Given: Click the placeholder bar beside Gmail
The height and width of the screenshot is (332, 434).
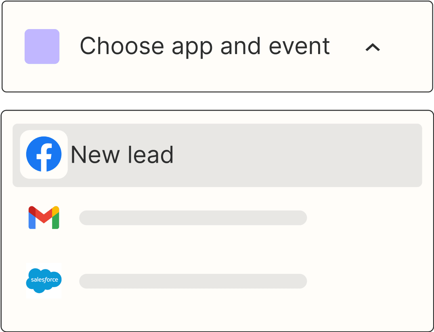Looking at the screenshot, I should click(193, 218).
